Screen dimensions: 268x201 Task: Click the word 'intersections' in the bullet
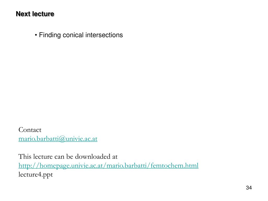[x=104, y=35]
